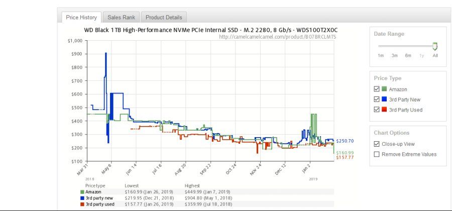
Task: Click the Date Range slider handle
Action: coord(435,46)
